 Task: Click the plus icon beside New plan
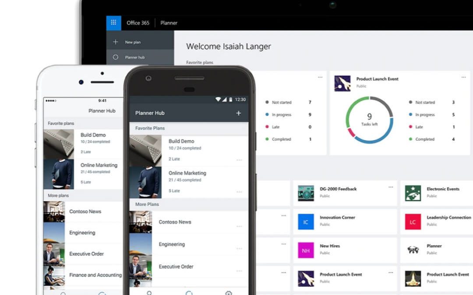pos(116,42)
